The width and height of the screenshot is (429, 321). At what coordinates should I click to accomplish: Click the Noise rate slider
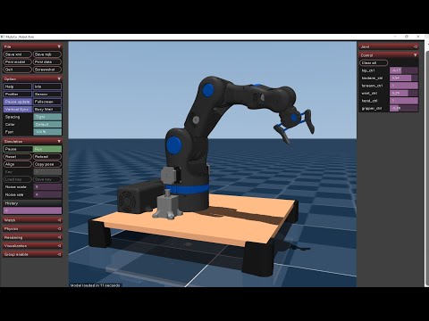pos(47,194)
